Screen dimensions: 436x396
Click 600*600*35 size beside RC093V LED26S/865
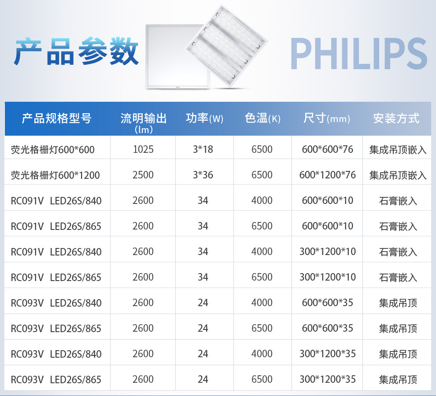point(328,329)
